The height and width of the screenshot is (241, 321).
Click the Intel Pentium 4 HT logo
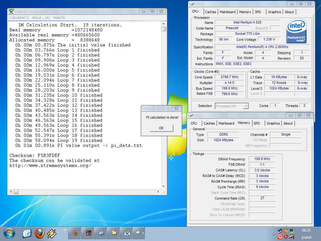pos(296,31)
